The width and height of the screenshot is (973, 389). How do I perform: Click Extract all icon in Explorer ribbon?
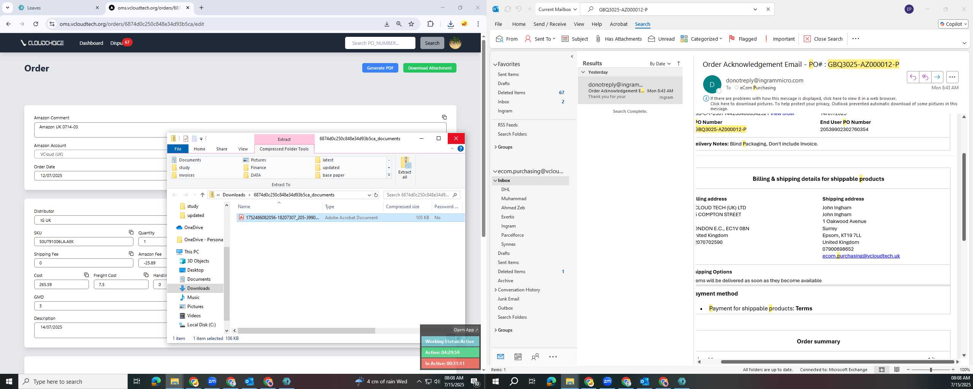tap(405, 168)
